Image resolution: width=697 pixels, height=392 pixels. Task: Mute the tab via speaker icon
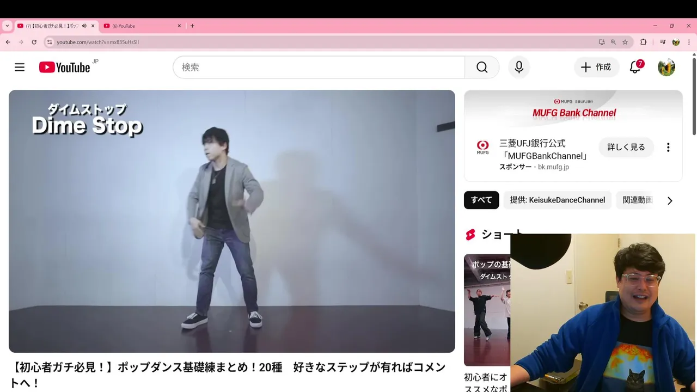coord(84,26)
